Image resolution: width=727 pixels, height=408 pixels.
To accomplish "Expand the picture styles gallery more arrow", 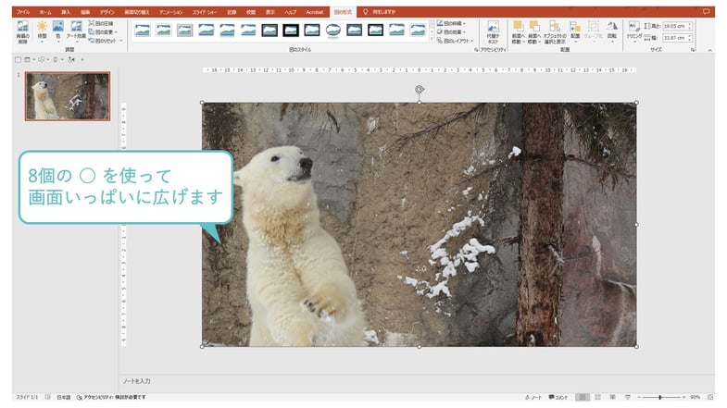I will pyautogui.click(x=432, y=41).
